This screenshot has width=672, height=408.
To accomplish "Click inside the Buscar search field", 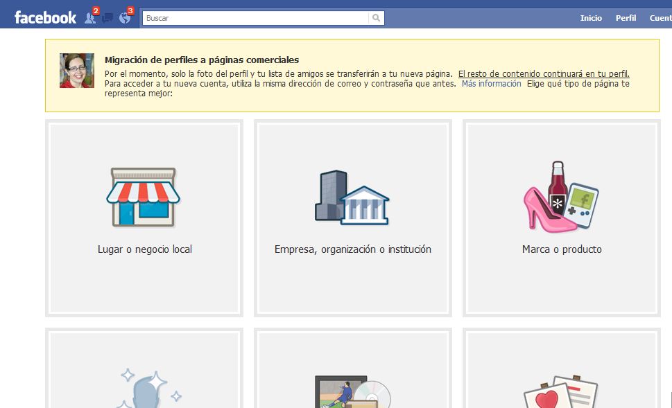I will tap(255, 18).
